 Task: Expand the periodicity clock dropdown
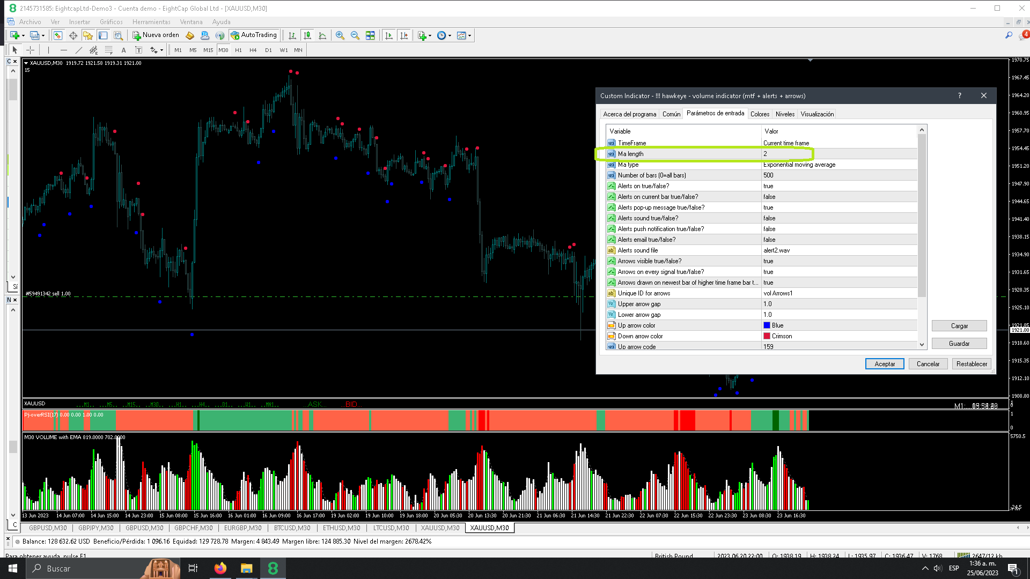(450, 36)
